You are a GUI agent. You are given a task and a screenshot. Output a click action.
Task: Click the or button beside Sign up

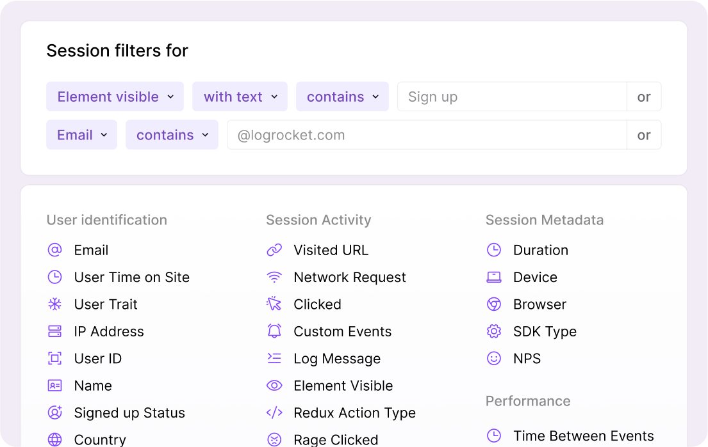[643, 97]
